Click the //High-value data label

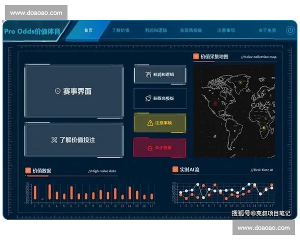(102, 171)
